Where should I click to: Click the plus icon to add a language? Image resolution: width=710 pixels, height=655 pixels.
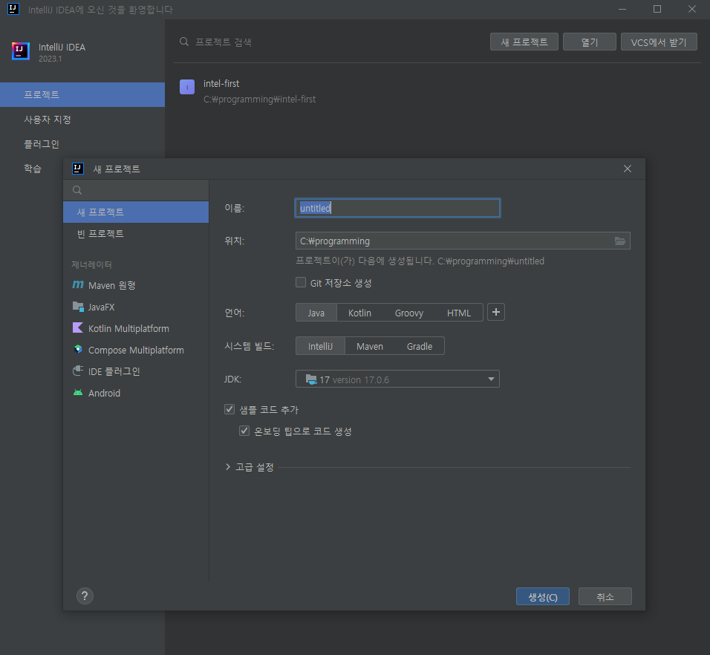(496, 313)
